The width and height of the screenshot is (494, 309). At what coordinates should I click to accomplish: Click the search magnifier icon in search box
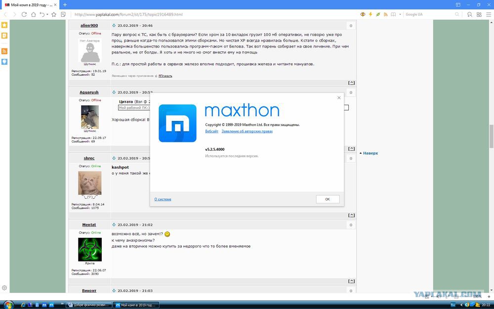pyautogui.click(x=457, y=14)
